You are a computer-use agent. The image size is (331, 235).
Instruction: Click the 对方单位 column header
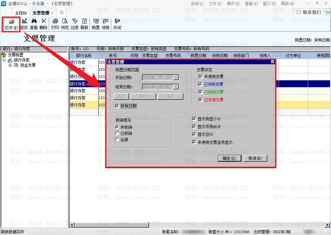pos(293,56)
